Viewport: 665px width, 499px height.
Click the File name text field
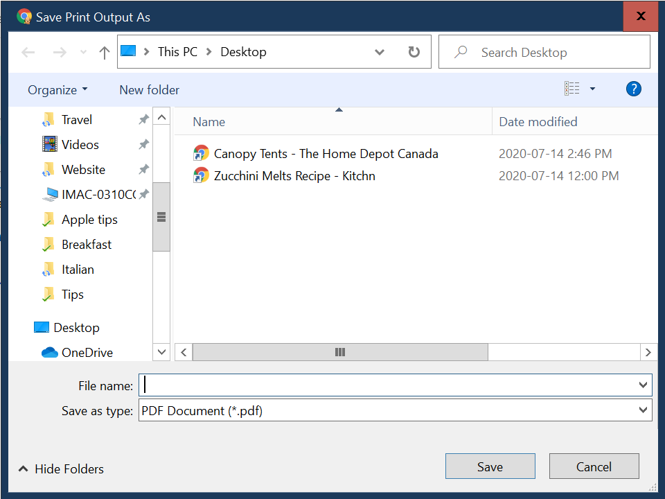coord(388,385)
